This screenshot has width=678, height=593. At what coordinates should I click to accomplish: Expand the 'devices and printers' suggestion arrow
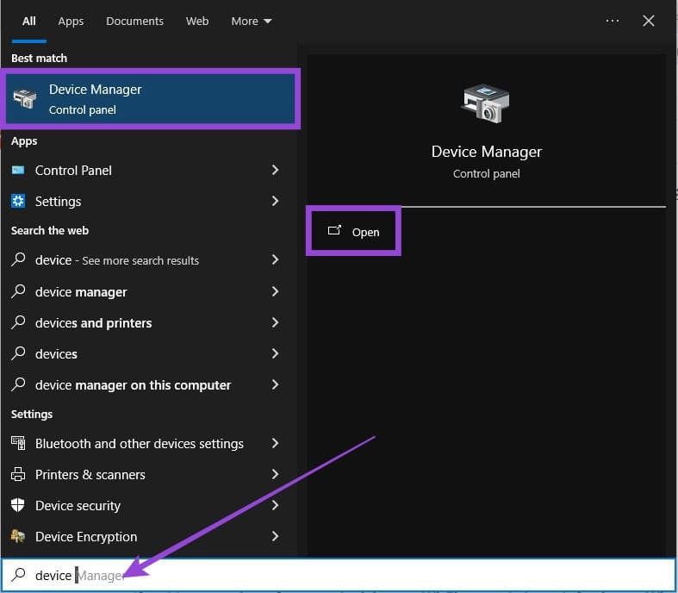(x=275, y=322)
